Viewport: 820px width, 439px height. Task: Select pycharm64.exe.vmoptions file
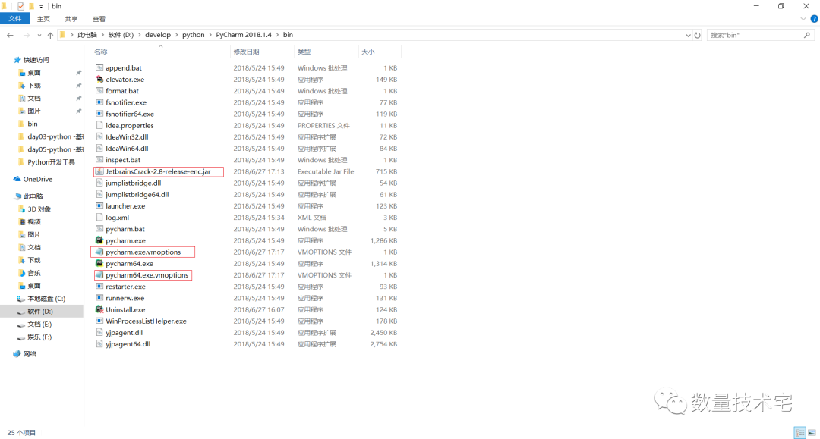pyautogui.click(x=147, y=274)
